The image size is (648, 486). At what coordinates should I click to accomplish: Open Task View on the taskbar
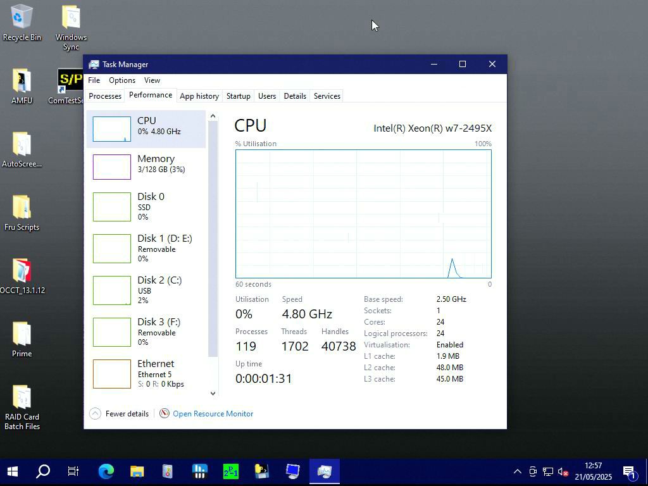click(x=73, y=471)
